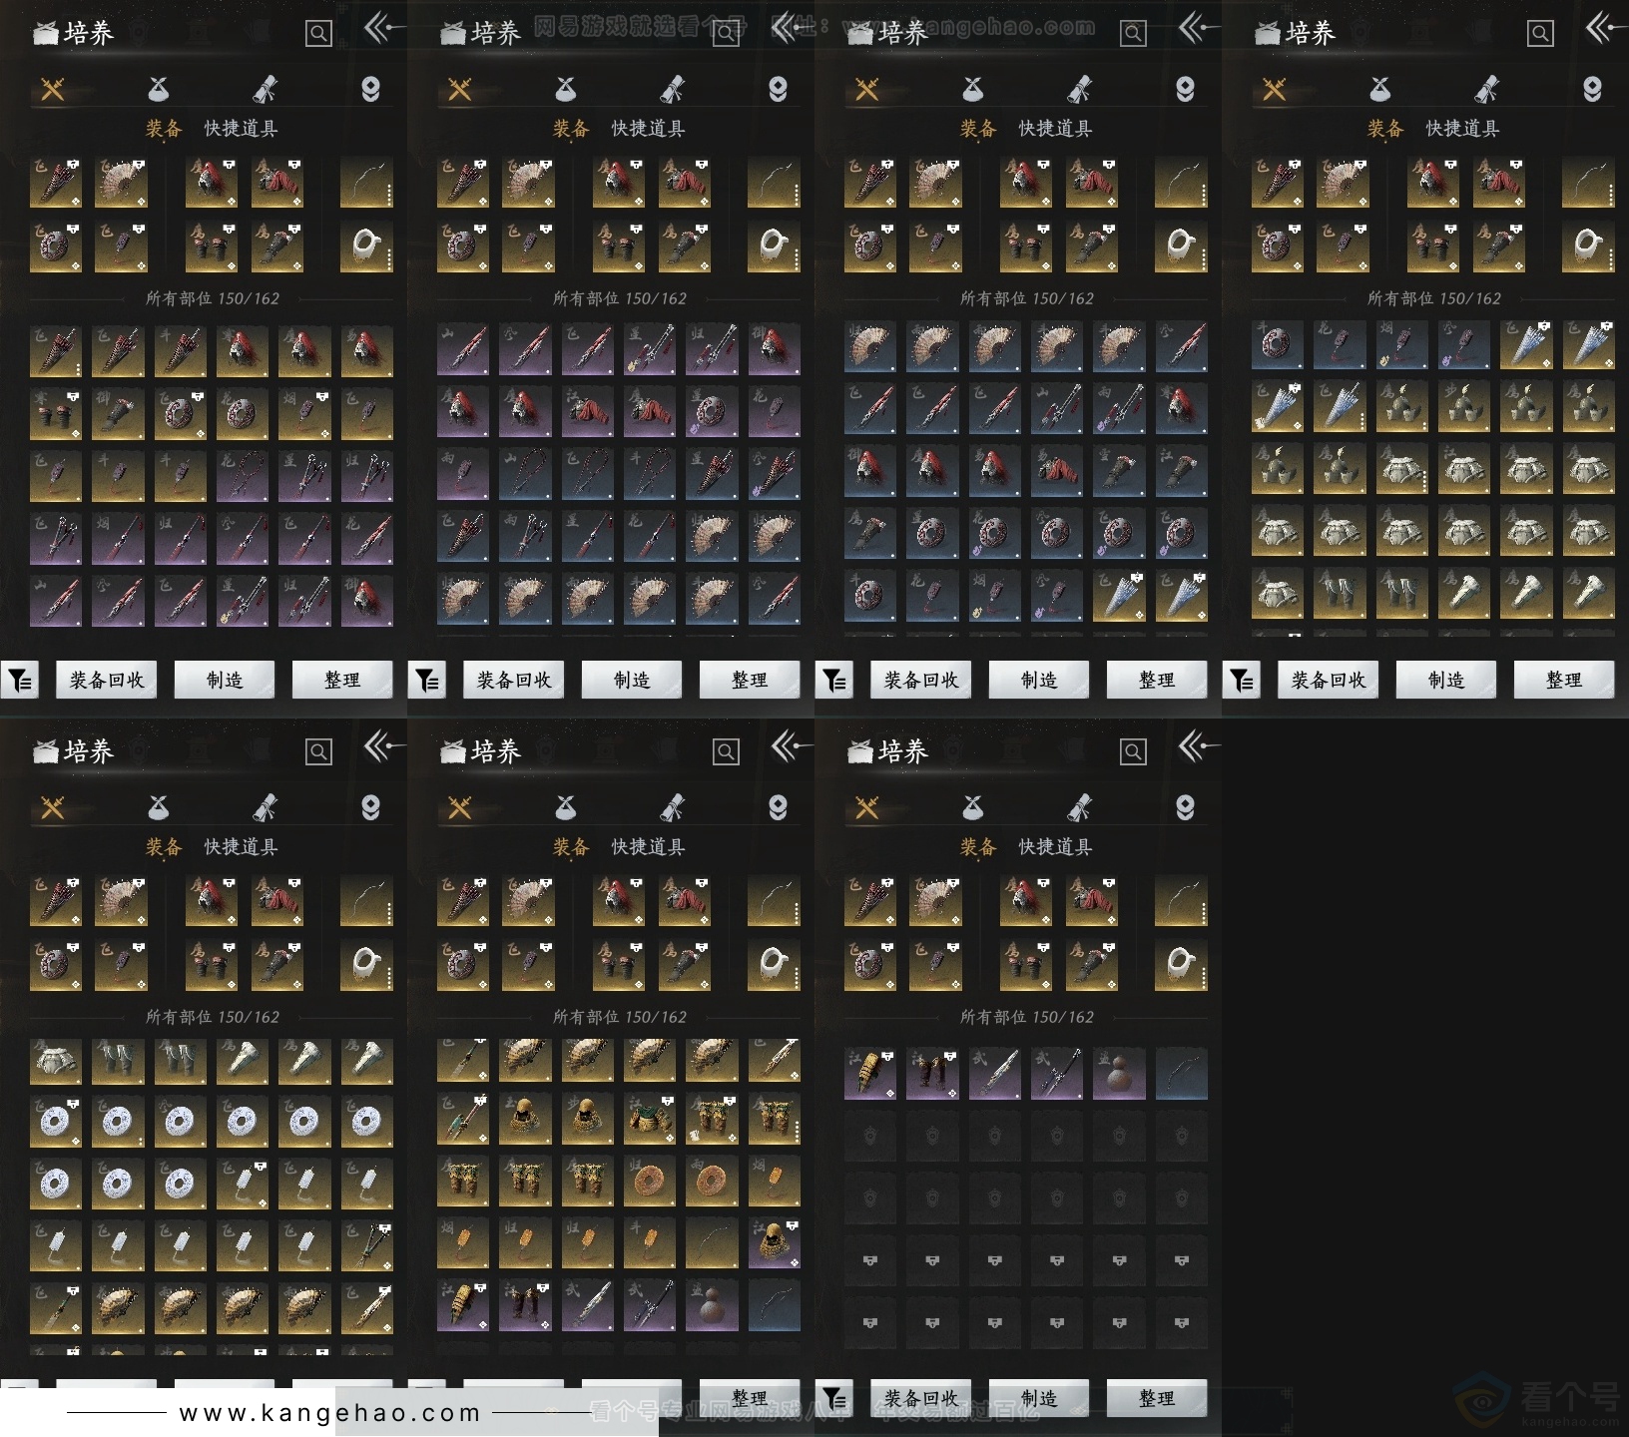Image resolution: width=1629 pixels, height=1437 pixels.
Task: Select equipped bow slot in top-left panel
Action: click(366, 182)
